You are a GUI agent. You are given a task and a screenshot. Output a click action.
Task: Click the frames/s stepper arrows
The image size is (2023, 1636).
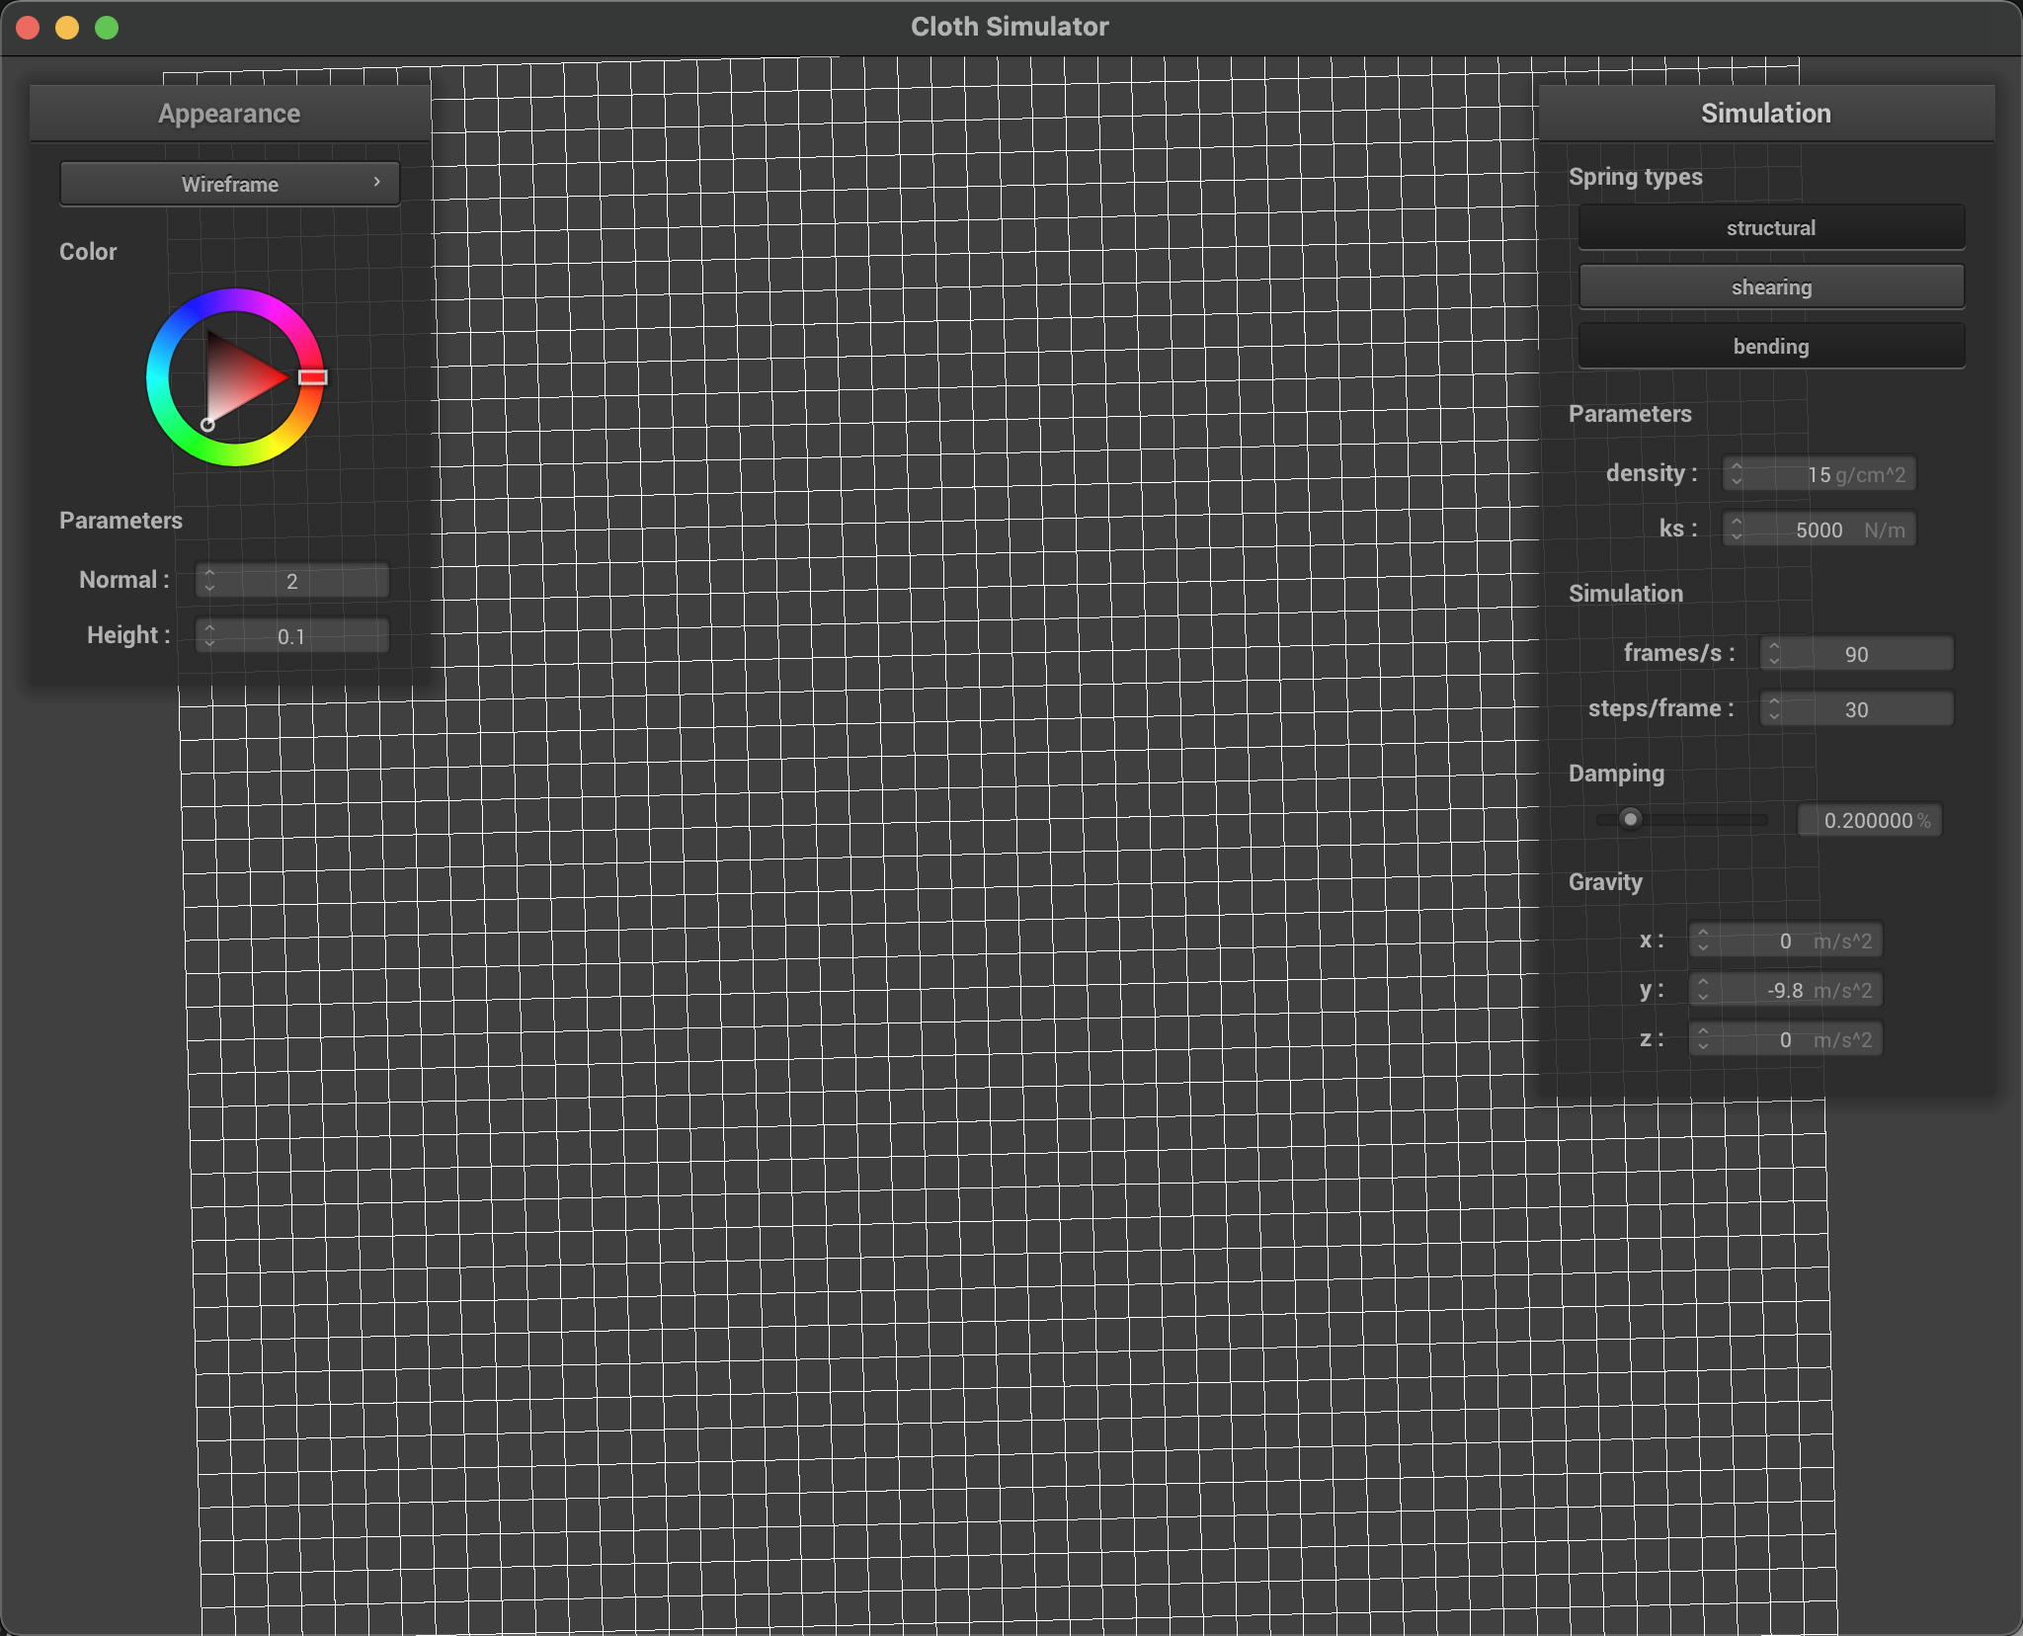coord(1774,654)
